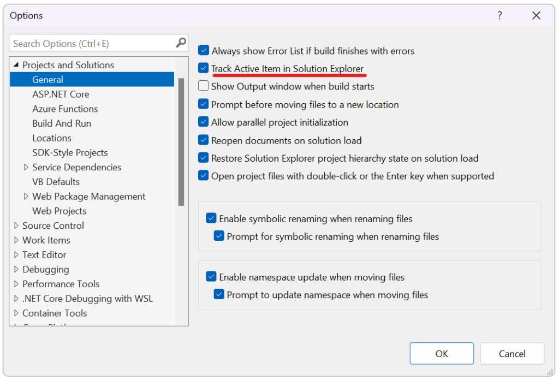Disable Always show Error List if build finishes with errors

(x=203, y=50)
